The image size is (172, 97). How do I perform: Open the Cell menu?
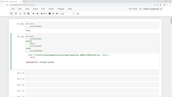tap(43, 9)
